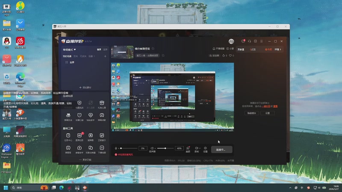This screenshot has width=342, height=192.
Task: Click 更多功能 more functions
Action: [85, 160]
